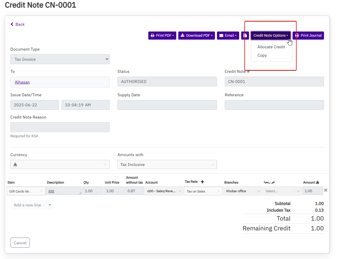Click the Back chevron arrow
Image resolution: width=339 pixels, height=259 pixels.
coord(12,24)
